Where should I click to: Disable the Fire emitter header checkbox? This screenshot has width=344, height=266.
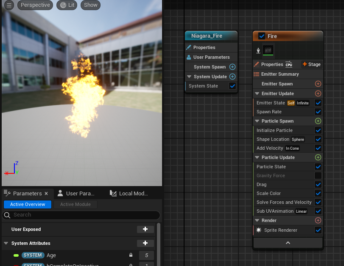tap(261, 36)
